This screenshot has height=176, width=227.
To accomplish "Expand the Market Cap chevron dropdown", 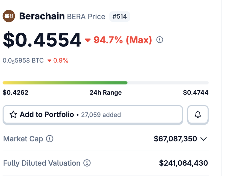I will coord(204,139).
